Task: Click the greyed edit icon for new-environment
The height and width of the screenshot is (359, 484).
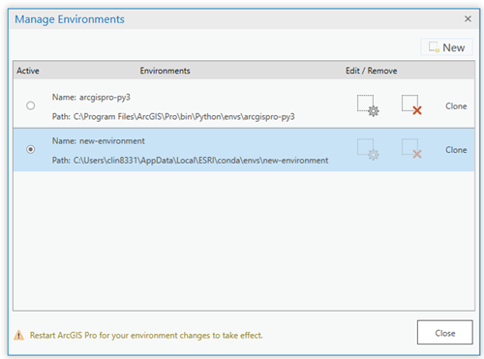Action: [368, 149]
